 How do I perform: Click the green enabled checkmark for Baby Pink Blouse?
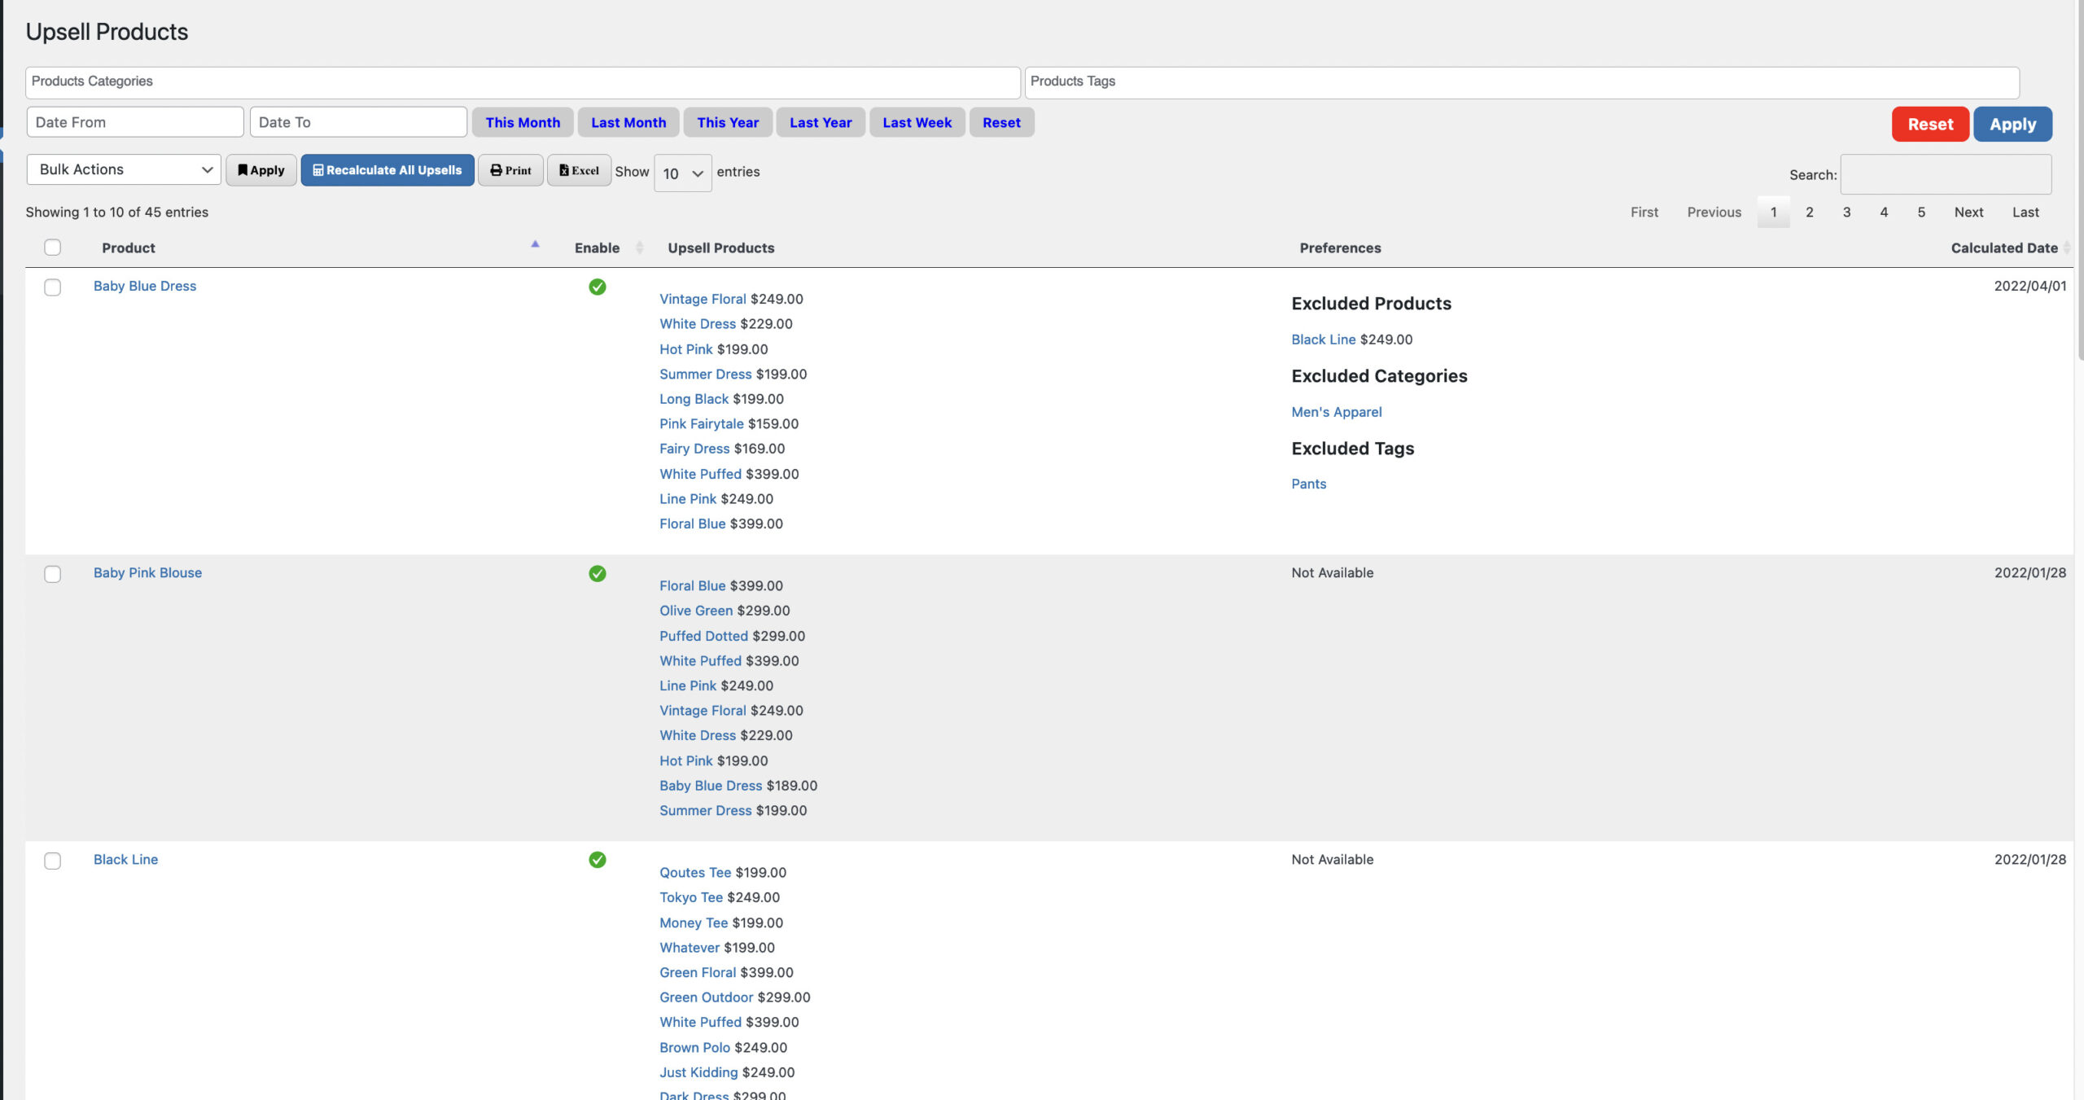[598, 573]
